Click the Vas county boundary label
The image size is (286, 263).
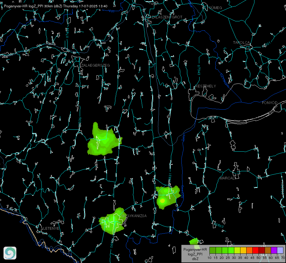pyautogui.click(x=111, y=11)
